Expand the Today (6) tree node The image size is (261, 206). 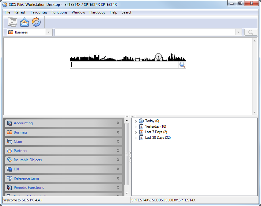(136, 121)
